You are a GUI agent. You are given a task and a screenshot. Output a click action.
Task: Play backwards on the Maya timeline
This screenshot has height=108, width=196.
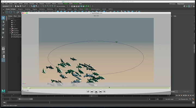tap(184, 96)
